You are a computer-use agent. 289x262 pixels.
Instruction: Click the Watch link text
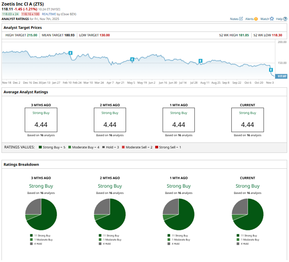[265, 19]
